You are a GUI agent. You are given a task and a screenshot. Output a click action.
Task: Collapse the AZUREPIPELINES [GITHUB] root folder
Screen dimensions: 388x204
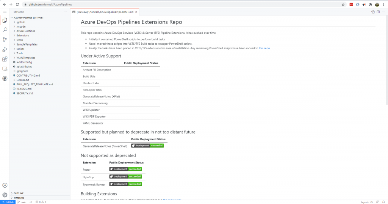coord(40,17)
